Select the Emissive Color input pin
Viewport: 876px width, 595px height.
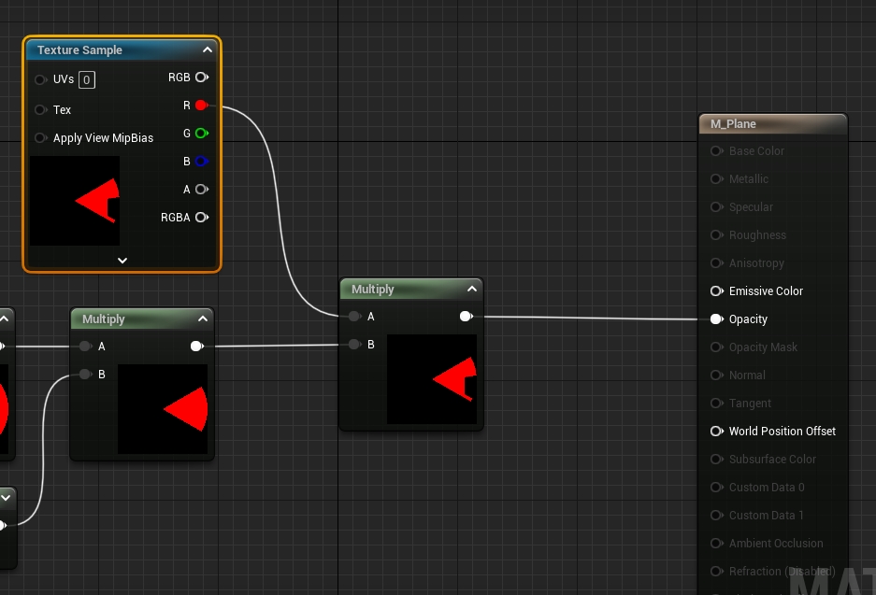[x=716, y=291]
